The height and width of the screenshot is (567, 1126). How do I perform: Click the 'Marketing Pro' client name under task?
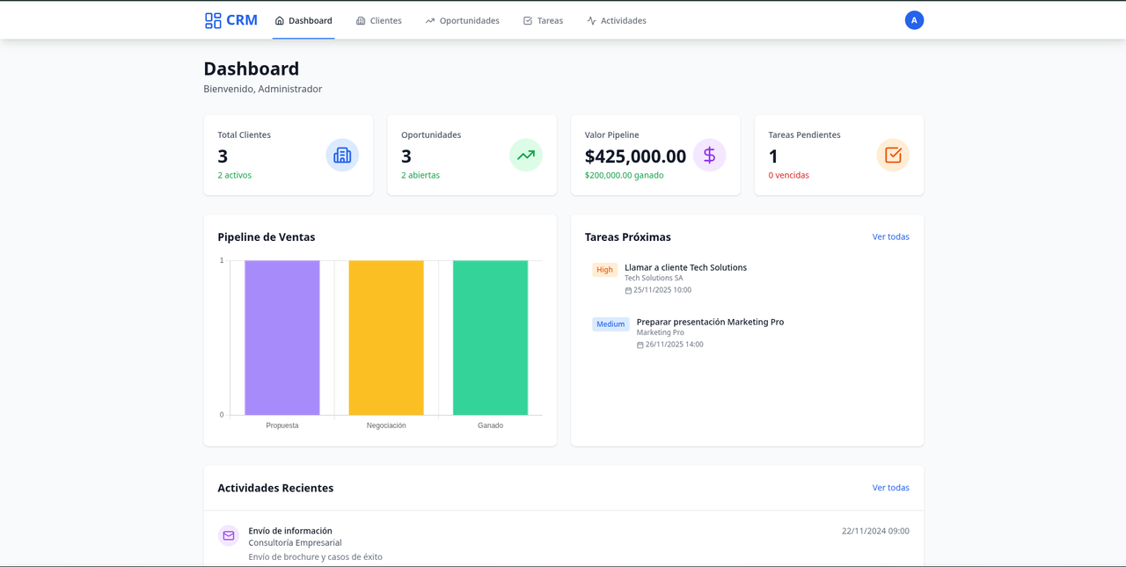click(661, 332)
